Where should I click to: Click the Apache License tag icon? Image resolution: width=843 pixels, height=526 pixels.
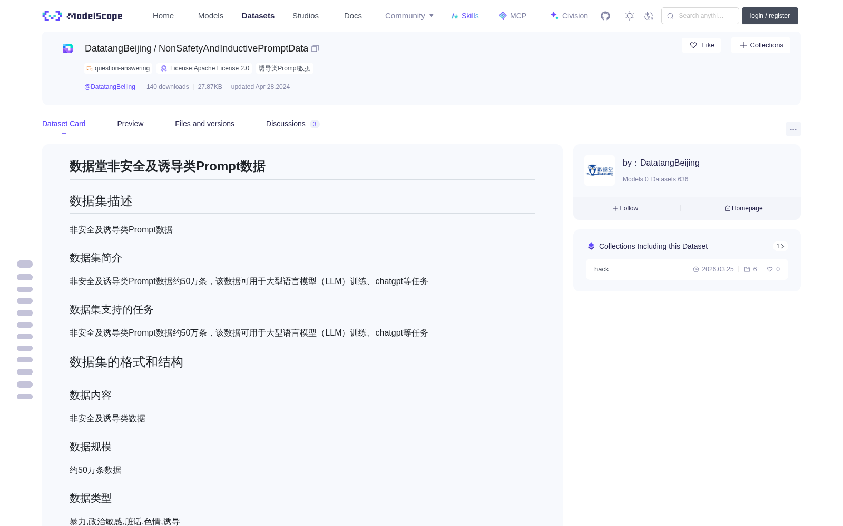coord(164,68)
